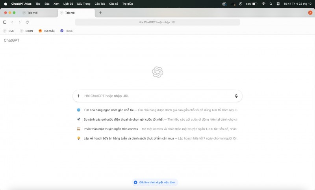Expand the Trợ giúp menu
The width and height of the screenshot is (315, 190).
pyautogui.click(x=127, y=4)
